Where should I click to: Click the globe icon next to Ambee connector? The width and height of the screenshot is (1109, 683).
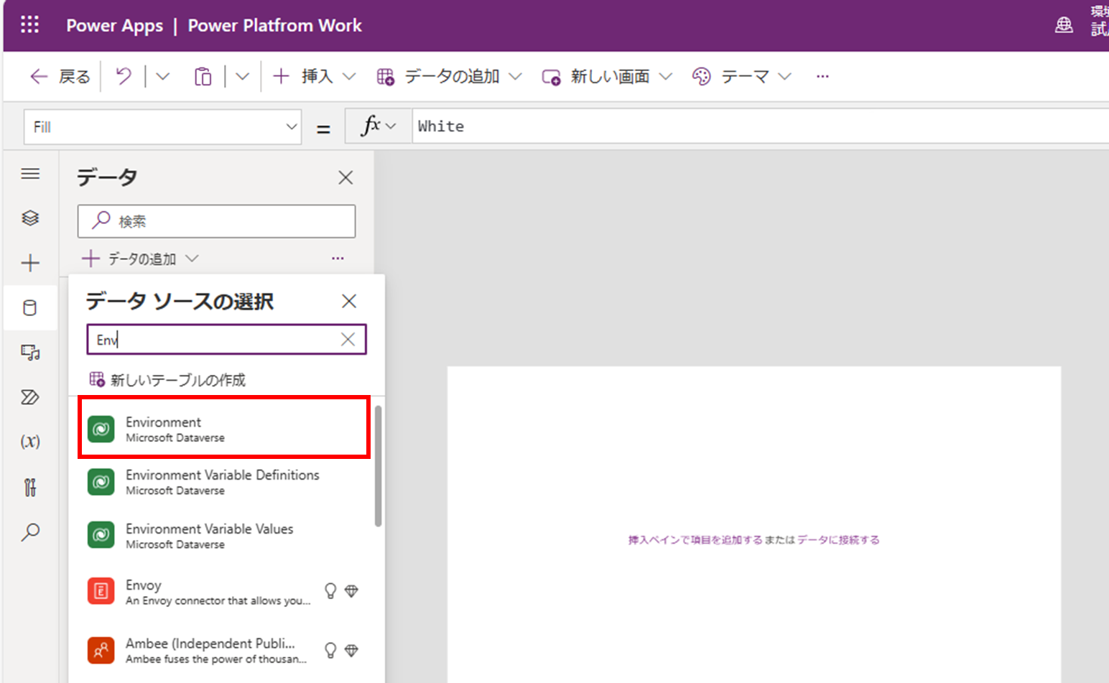352,650
